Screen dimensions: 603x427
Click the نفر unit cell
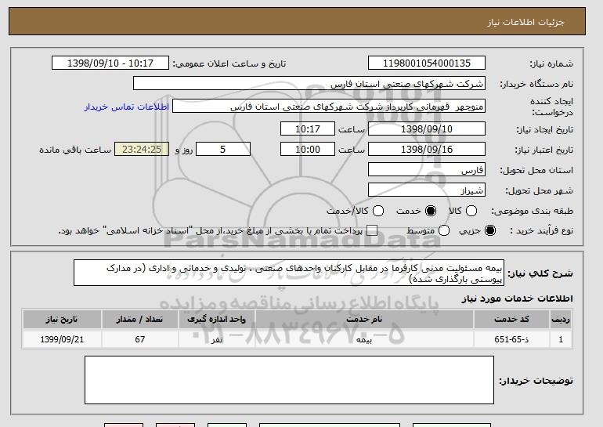(x=216, y=339)
